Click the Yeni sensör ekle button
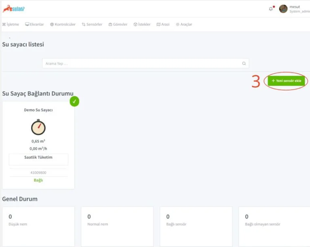The height and width of the screenshot is (247, 310). pyautogui.click(x=286, y=81)
